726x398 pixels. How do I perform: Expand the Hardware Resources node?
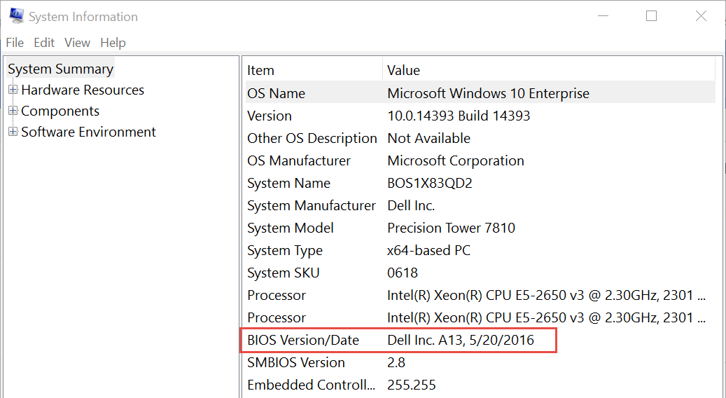[x=13, y=90]
